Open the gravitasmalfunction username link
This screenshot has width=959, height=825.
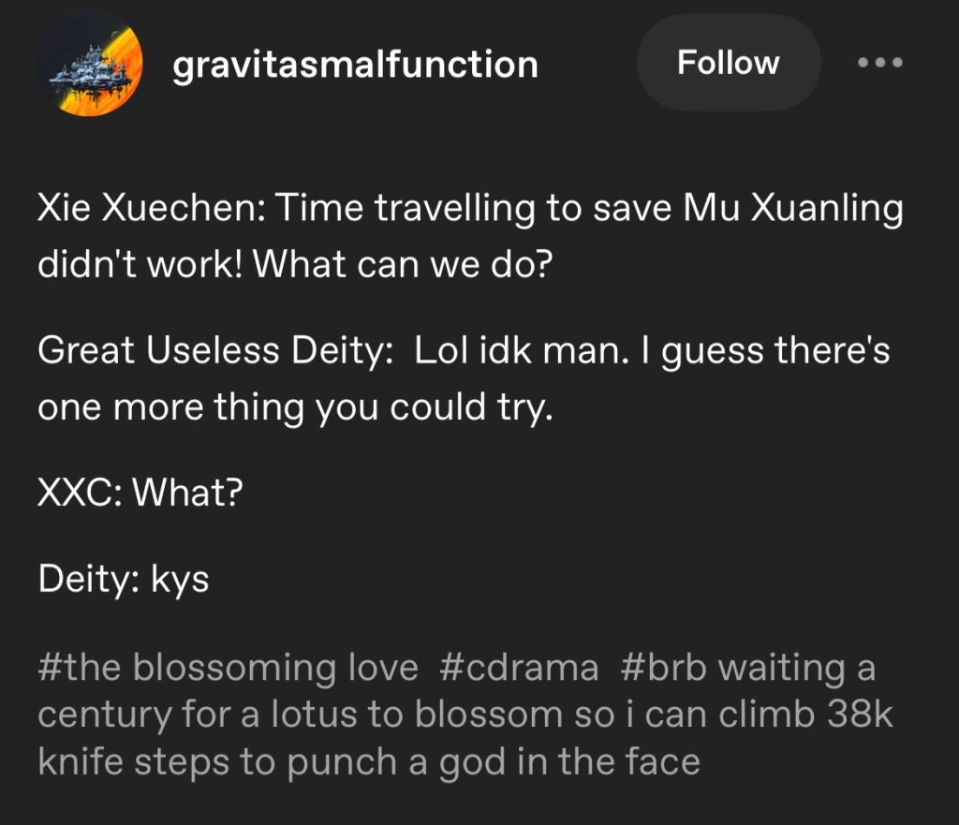click(x=356, y=65)
